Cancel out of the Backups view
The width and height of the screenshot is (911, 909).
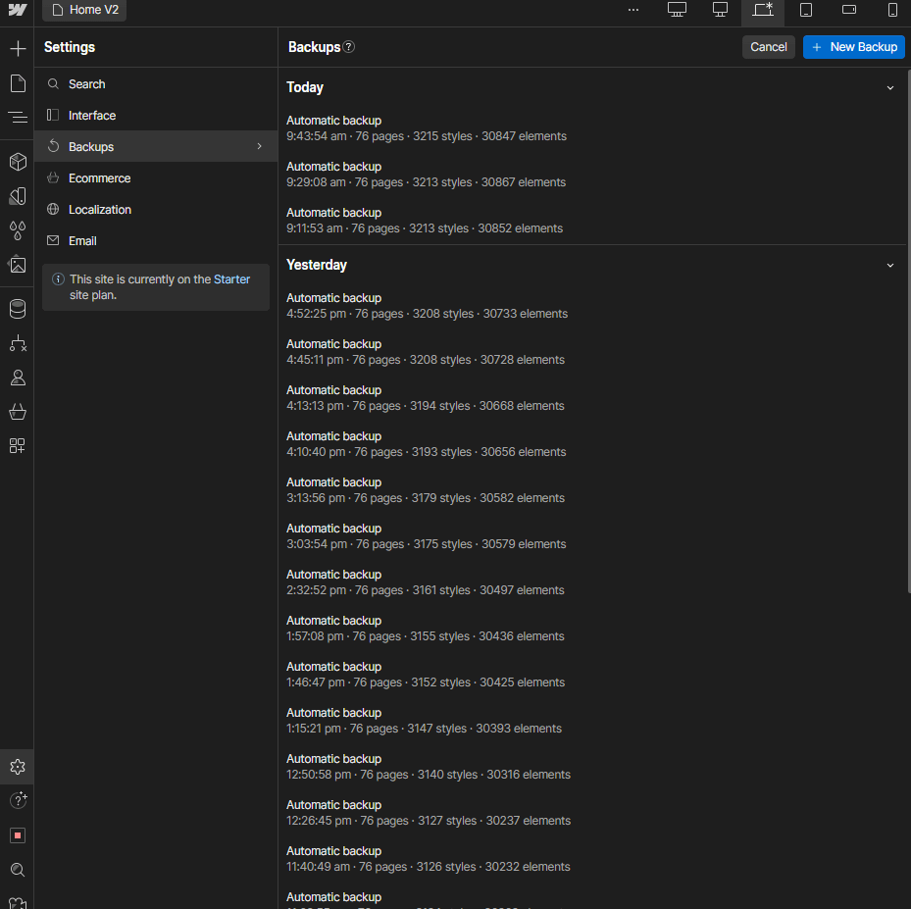coord(768,46)
